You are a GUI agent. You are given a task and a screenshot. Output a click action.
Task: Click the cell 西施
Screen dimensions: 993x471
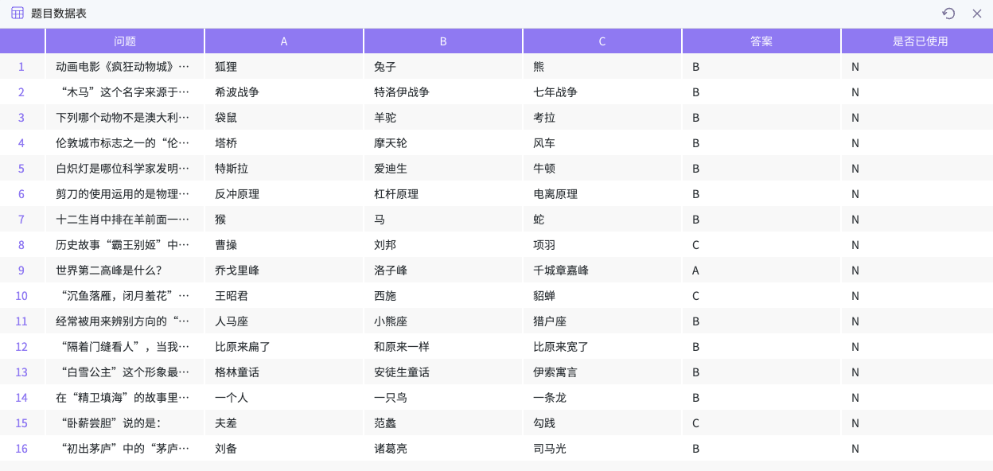pyautogui.click(x=443, y=296)
